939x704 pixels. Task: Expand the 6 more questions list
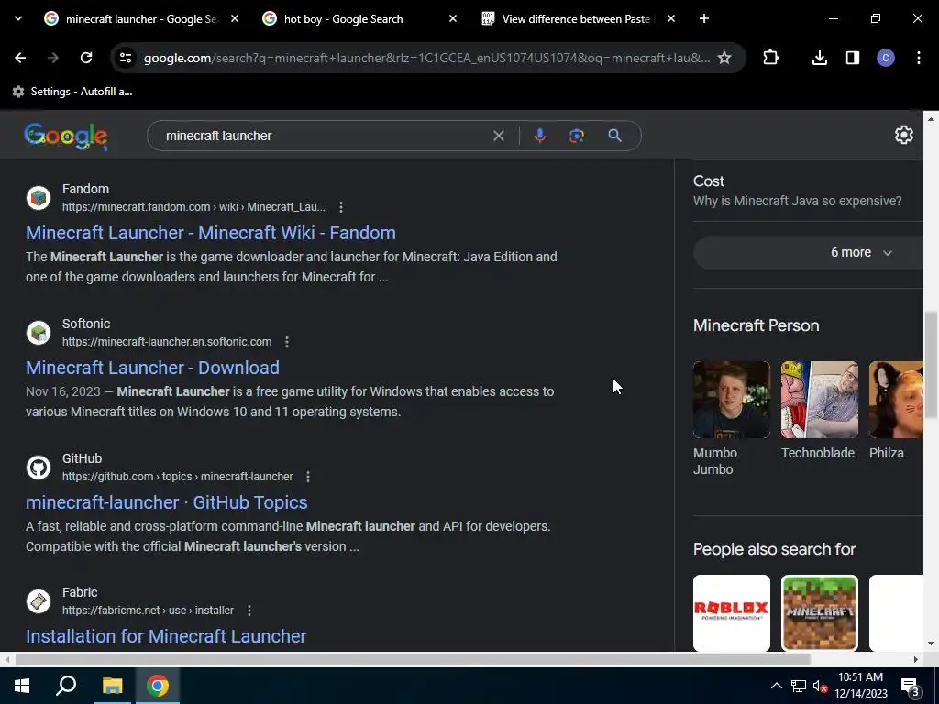click(808, 253)
